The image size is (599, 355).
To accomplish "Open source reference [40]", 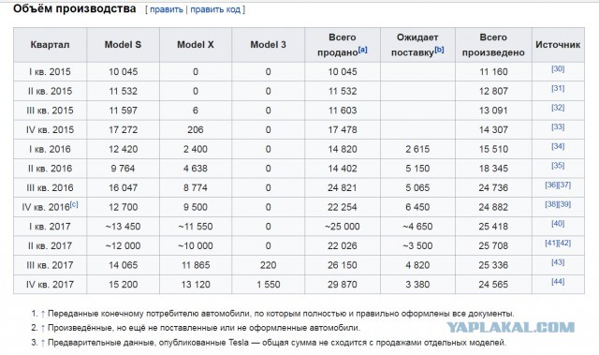I will (x=558, y=224).
